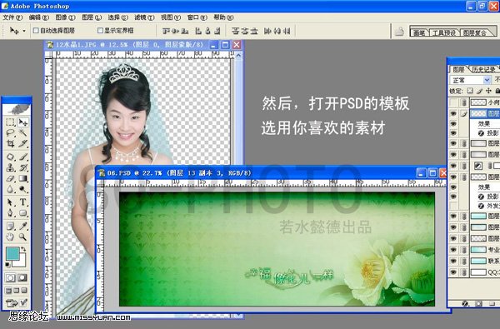Screen dimensions: 500x329
Task: Enable auto-select layer checkbox
Action: click(x=36, y=31)
